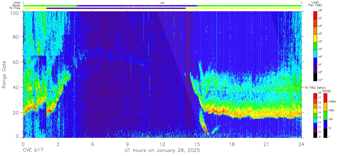Click the purple portion of TX Freq strip
This screenshot has height=156, width=339.
[116, 8]
